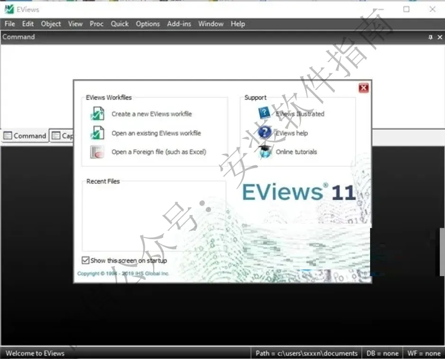The image size is (445, 359).
Task: Switch to the Command tab
Action: [25, 136]
